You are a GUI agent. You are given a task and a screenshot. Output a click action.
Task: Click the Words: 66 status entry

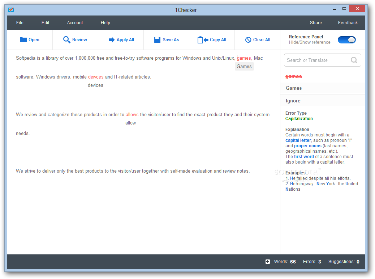point(285,262)
